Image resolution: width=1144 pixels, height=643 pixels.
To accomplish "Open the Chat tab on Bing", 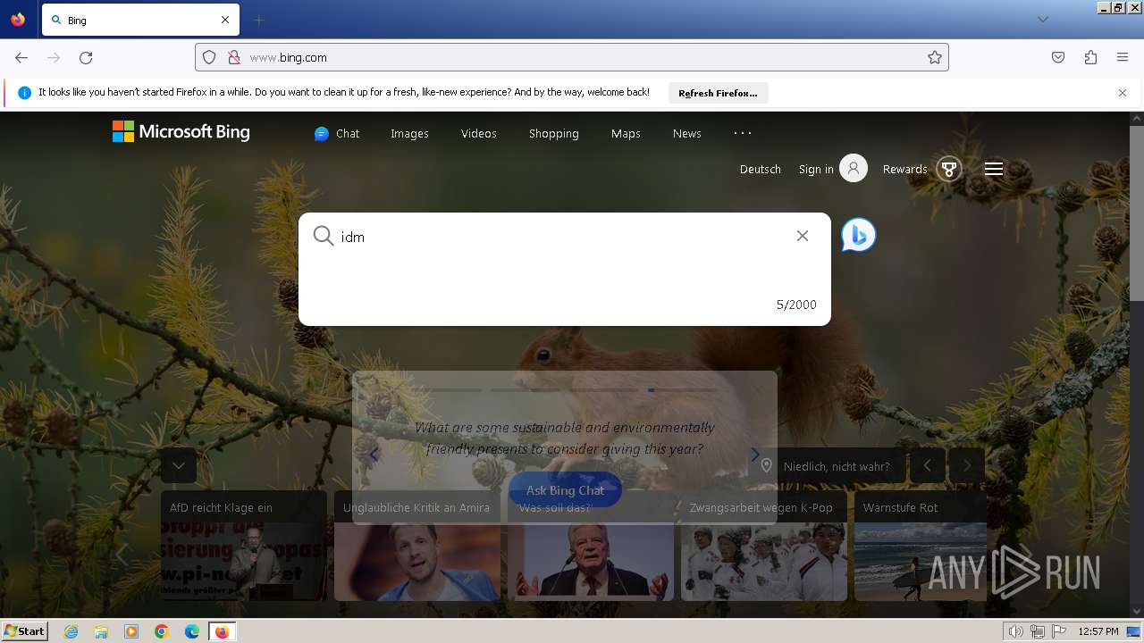I will (x=337, y=133).
